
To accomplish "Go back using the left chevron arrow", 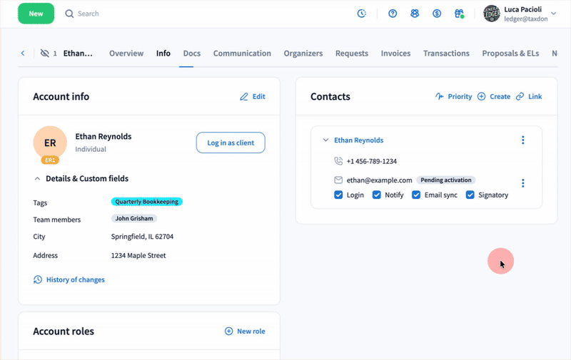I will click(23, 53).
